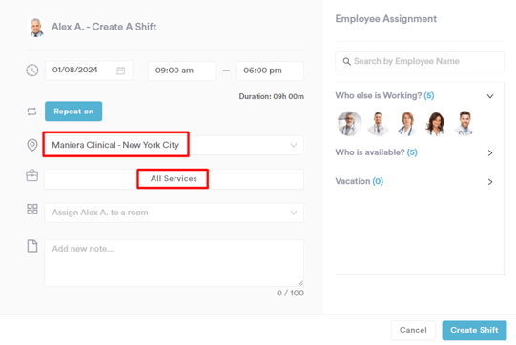Select fifth working employee with beard
Viewport: 516px width, 345px height.
[464, 124]
